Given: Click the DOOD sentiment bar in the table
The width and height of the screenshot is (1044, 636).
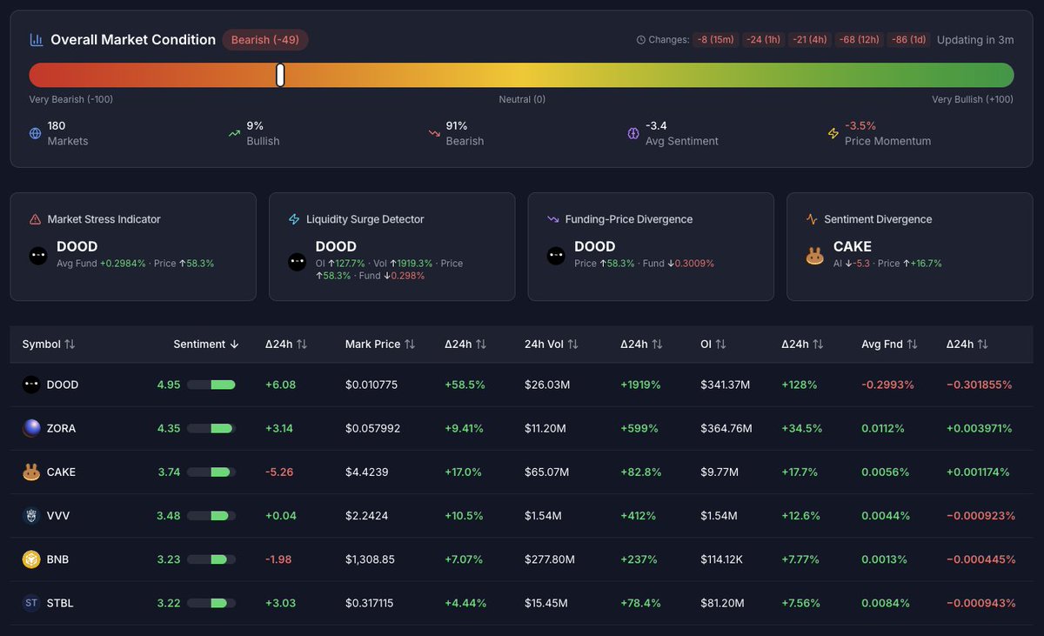Looking at the screenshot, I should coord(211,385).
